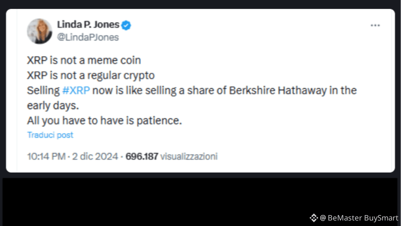Click the avatar circle in the tweet header
Screen dimensions: 401x226
tap(39, 31)
